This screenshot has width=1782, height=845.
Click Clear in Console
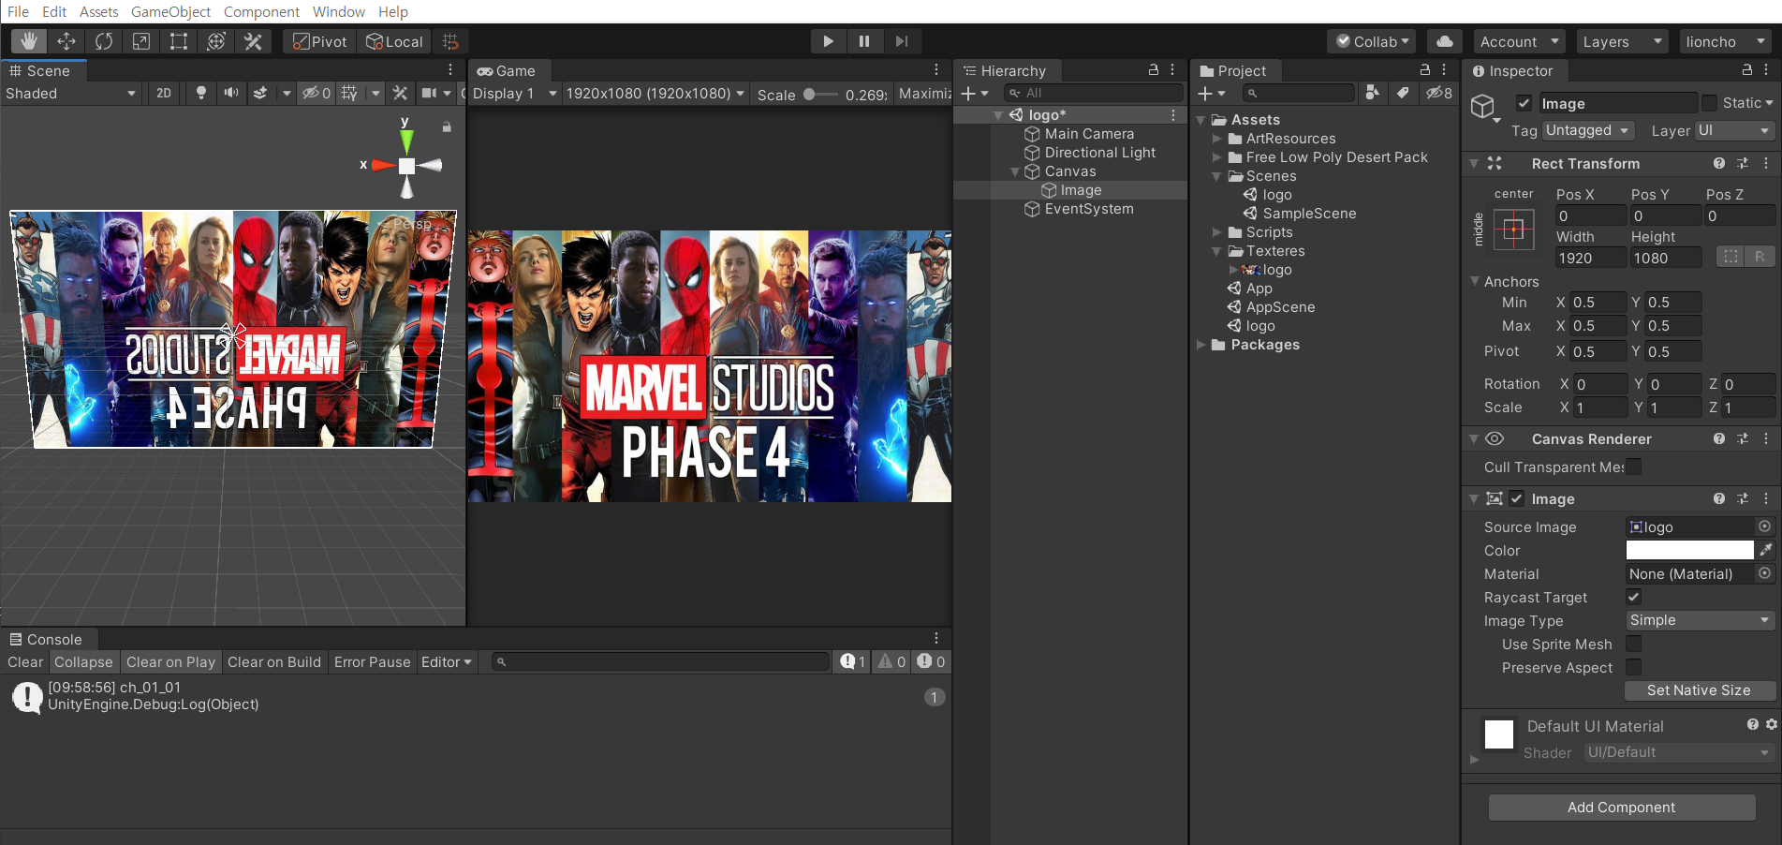point(25,661)
